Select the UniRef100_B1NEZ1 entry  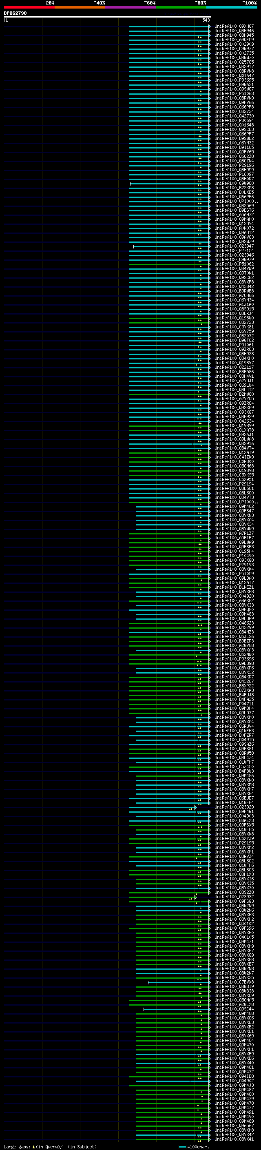click(x=234, y=587)
